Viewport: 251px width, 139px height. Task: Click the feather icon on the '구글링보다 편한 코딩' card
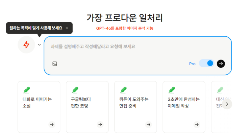click(75, 90)
